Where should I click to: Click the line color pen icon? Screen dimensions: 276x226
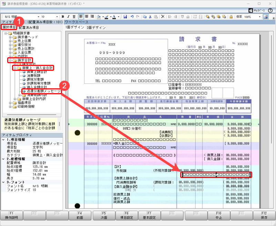click(x=106, y=17)
